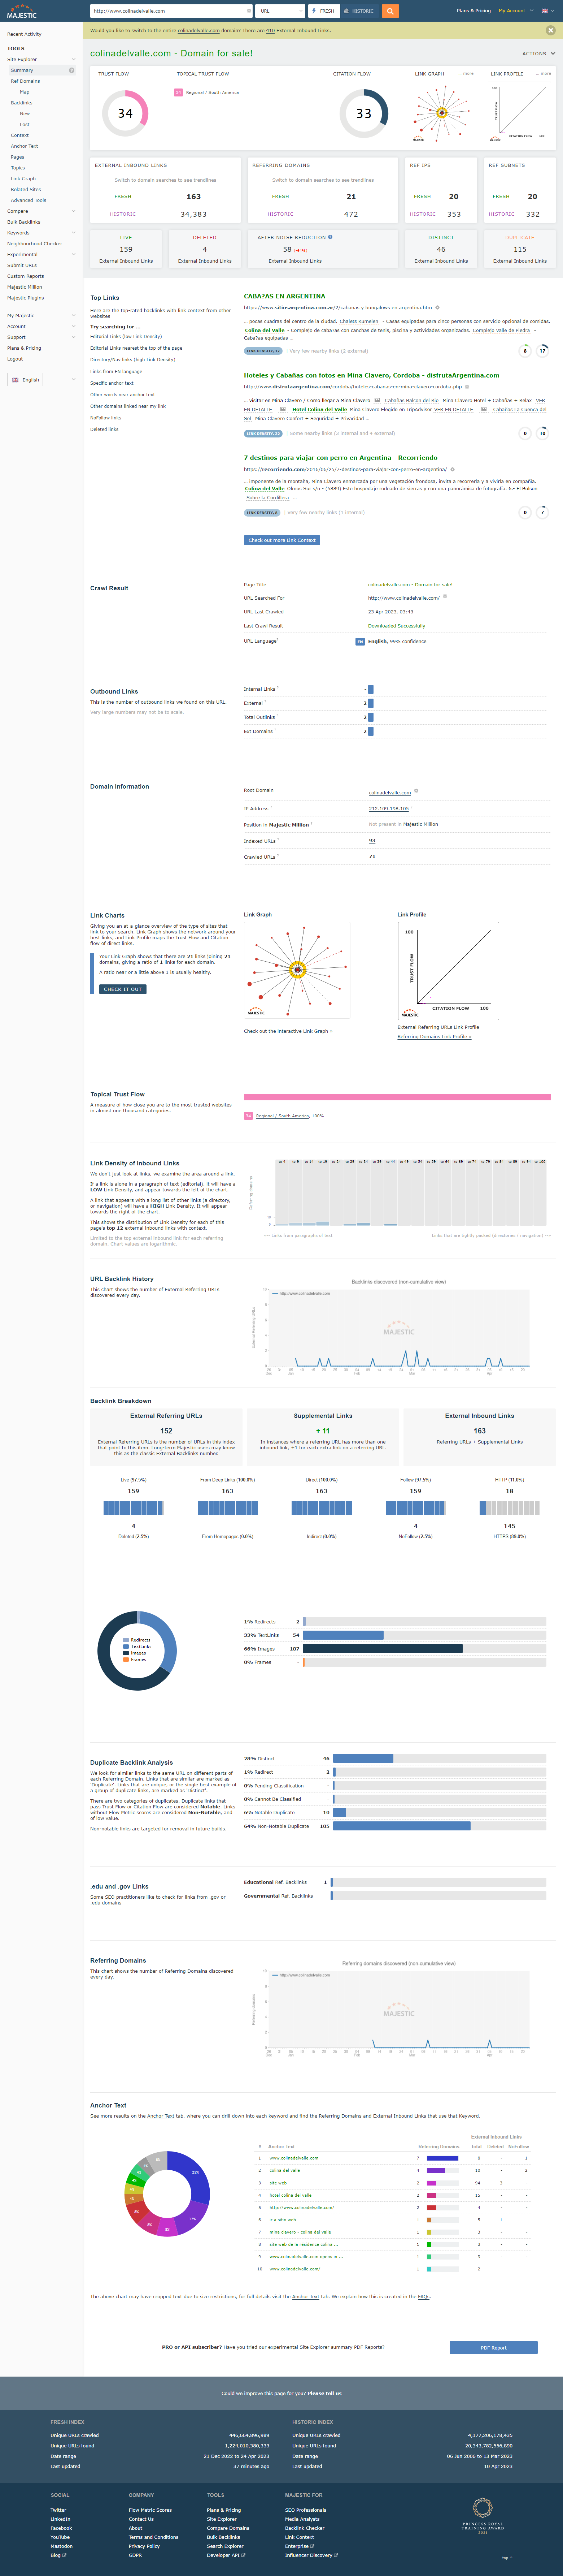This screenshot has width=563, height=2576.
Task: Open the URL scope dropdown
Action: point(280,11)
